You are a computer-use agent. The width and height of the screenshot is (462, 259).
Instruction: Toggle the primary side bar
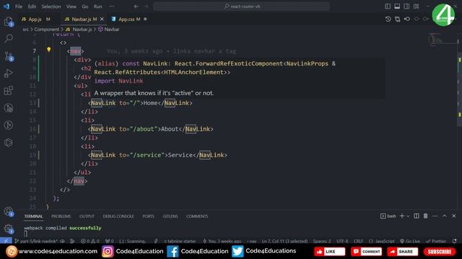(x=388, y=6)
